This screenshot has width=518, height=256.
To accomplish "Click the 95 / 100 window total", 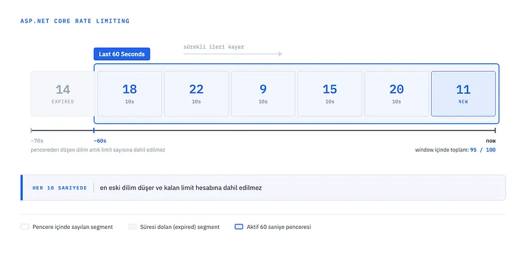I will click(482, 150).
